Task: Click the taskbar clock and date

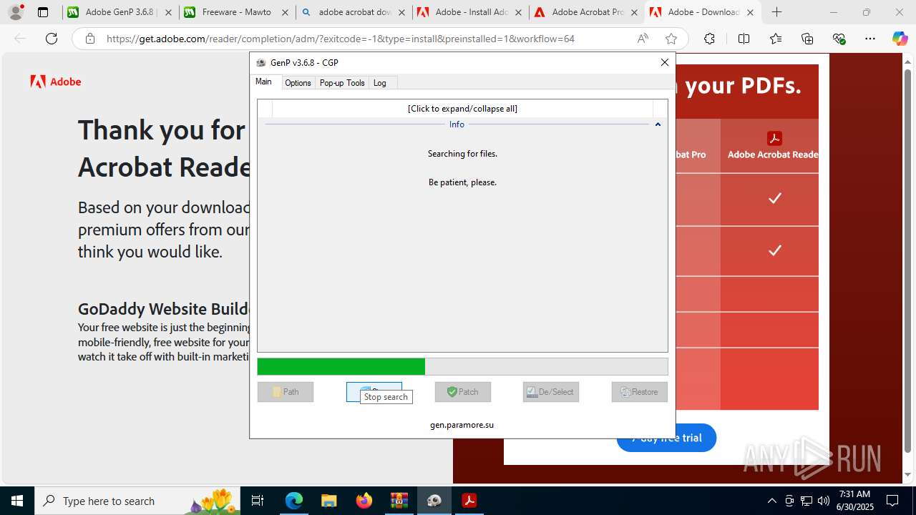Action: point(854,501)
